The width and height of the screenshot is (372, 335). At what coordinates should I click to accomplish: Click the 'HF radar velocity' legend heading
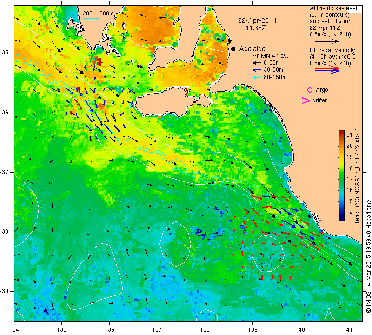click(332, 50)
